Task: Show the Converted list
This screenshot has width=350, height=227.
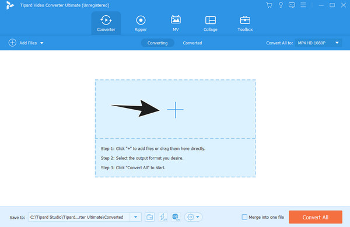Action: [x=192, y=43]
